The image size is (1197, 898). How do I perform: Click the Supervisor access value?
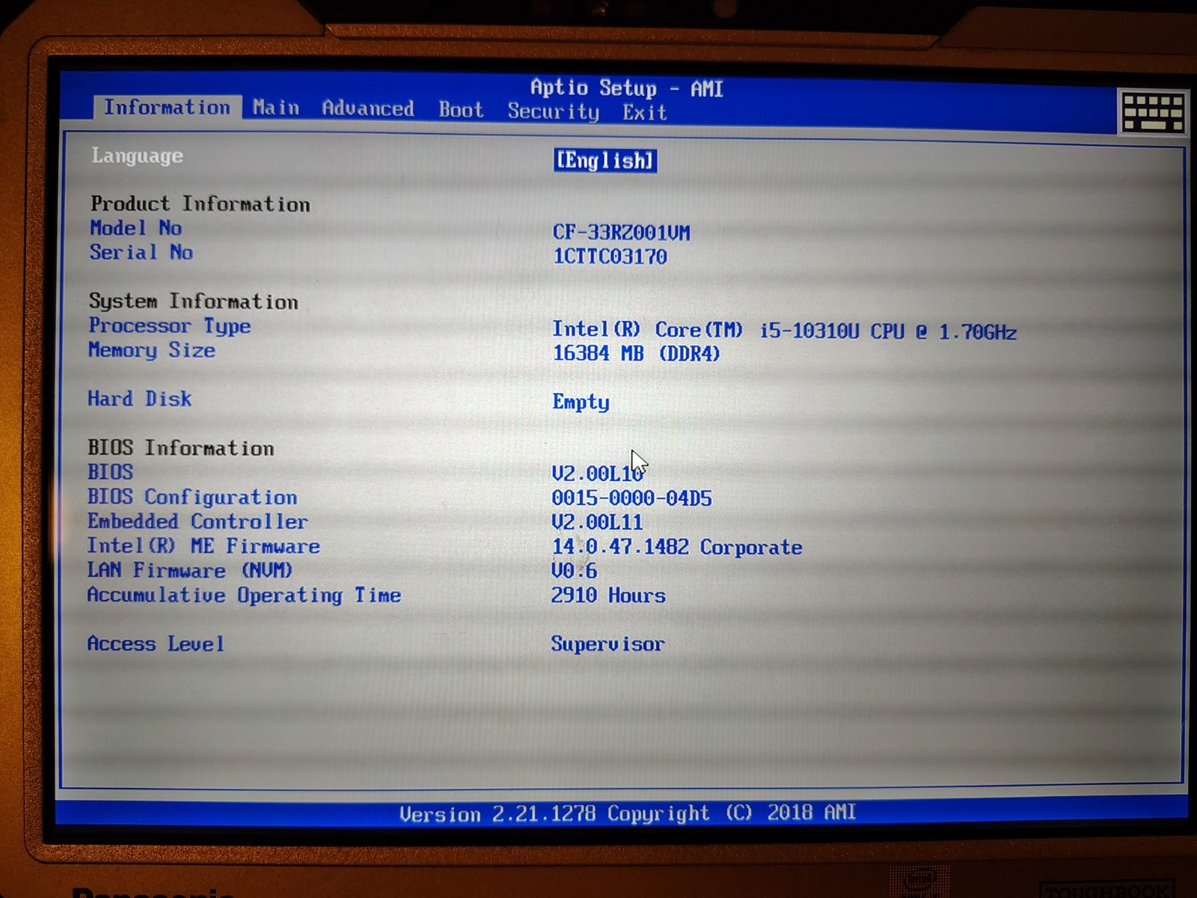pos(607,644)
